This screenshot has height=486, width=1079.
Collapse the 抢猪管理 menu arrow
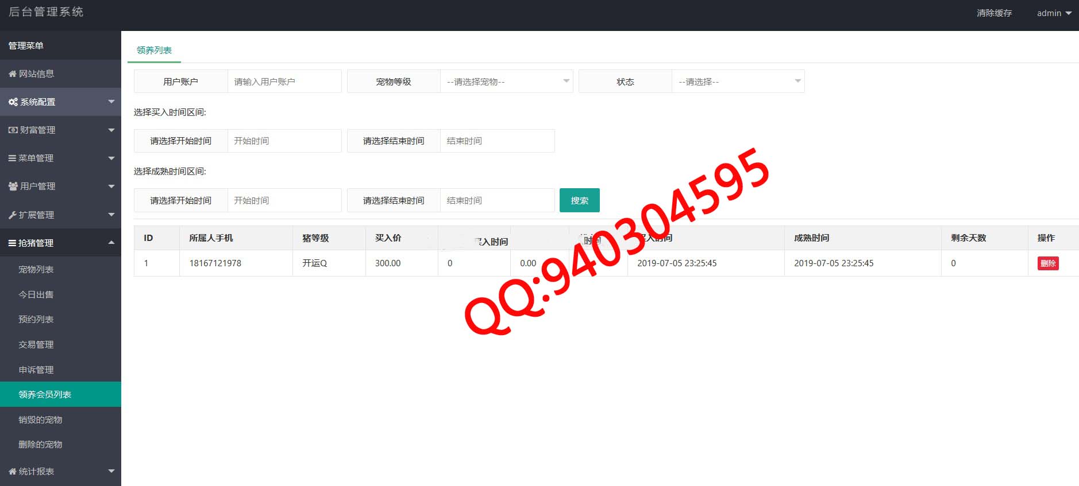tap(111, 243)
